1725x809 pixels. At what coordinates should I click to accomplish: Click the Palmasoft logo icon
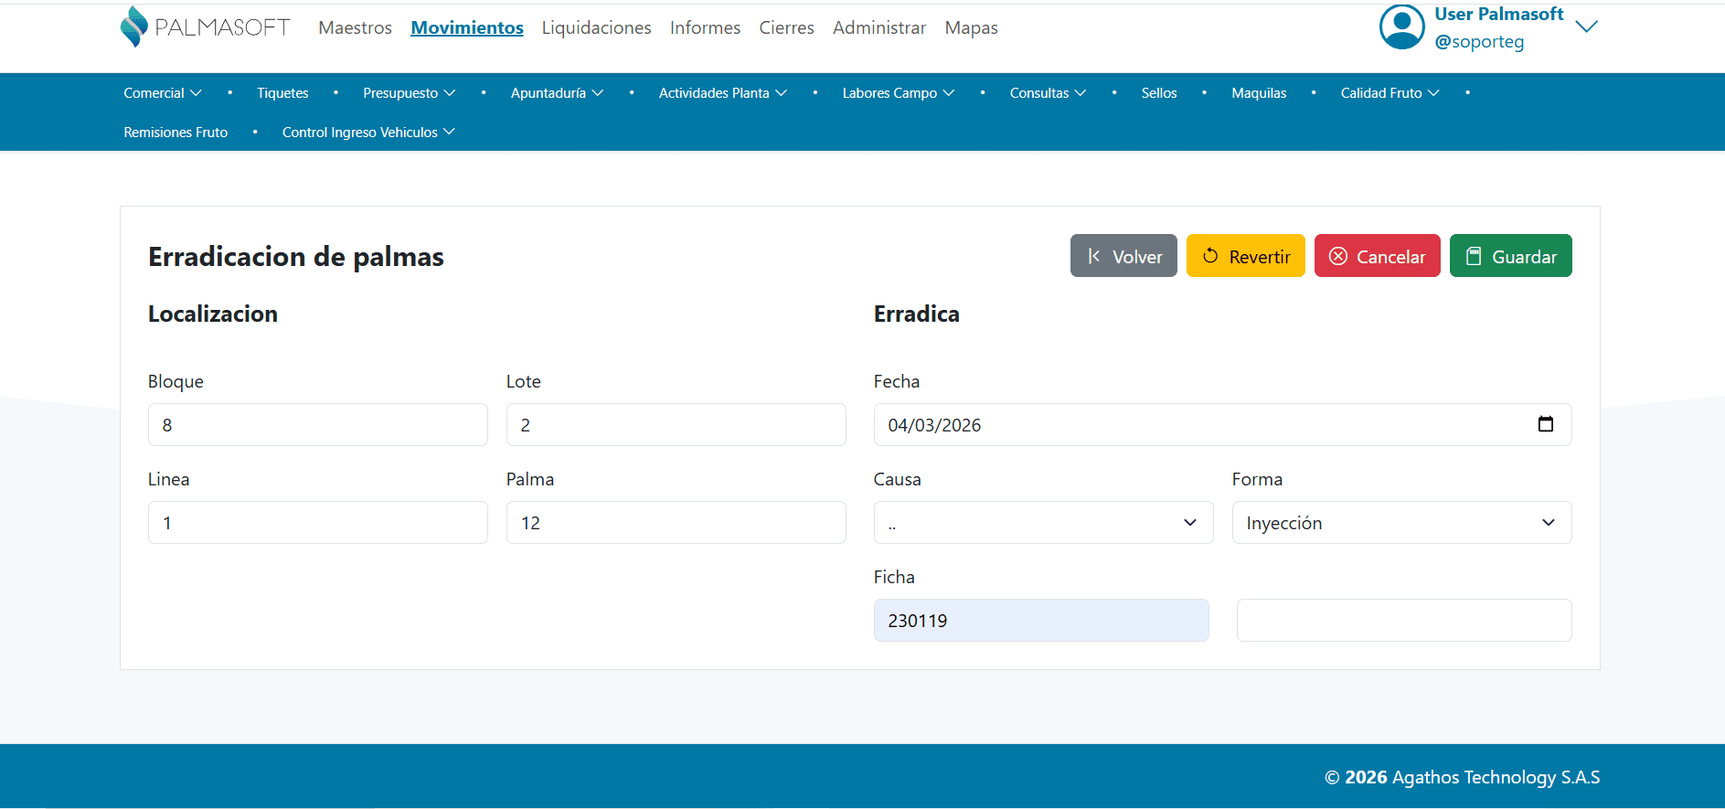(x=134, y=27)
